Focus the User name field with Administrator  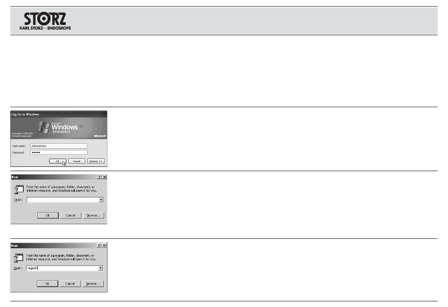click(x=58, y=146)
